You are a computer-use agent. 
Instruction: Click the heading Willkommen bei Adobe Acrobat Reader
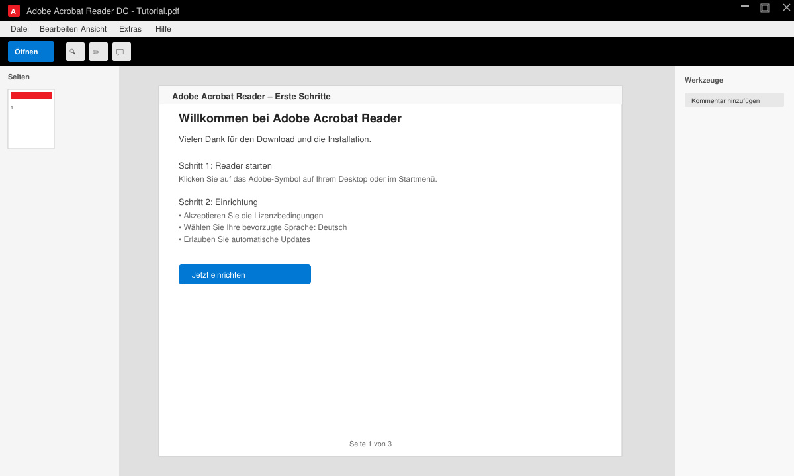pos(290,118)
